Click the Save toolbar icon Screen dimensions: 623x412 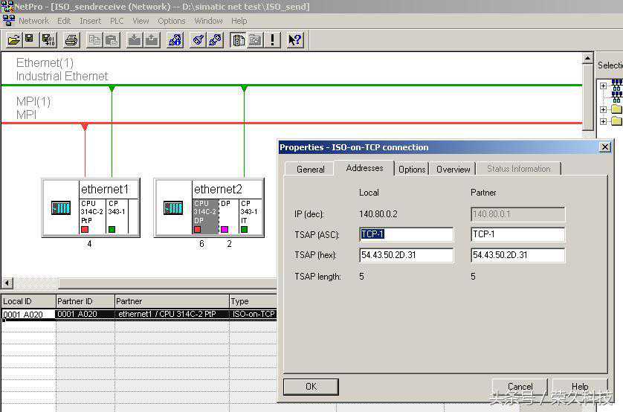[30, 40]
